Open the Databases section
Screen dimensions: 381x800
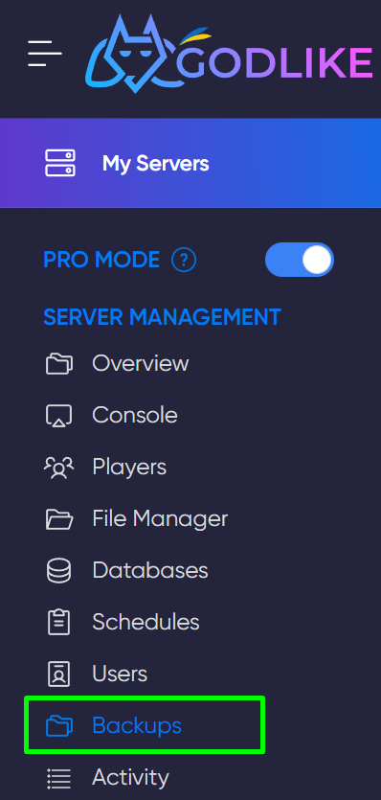(x=150, y=570)
